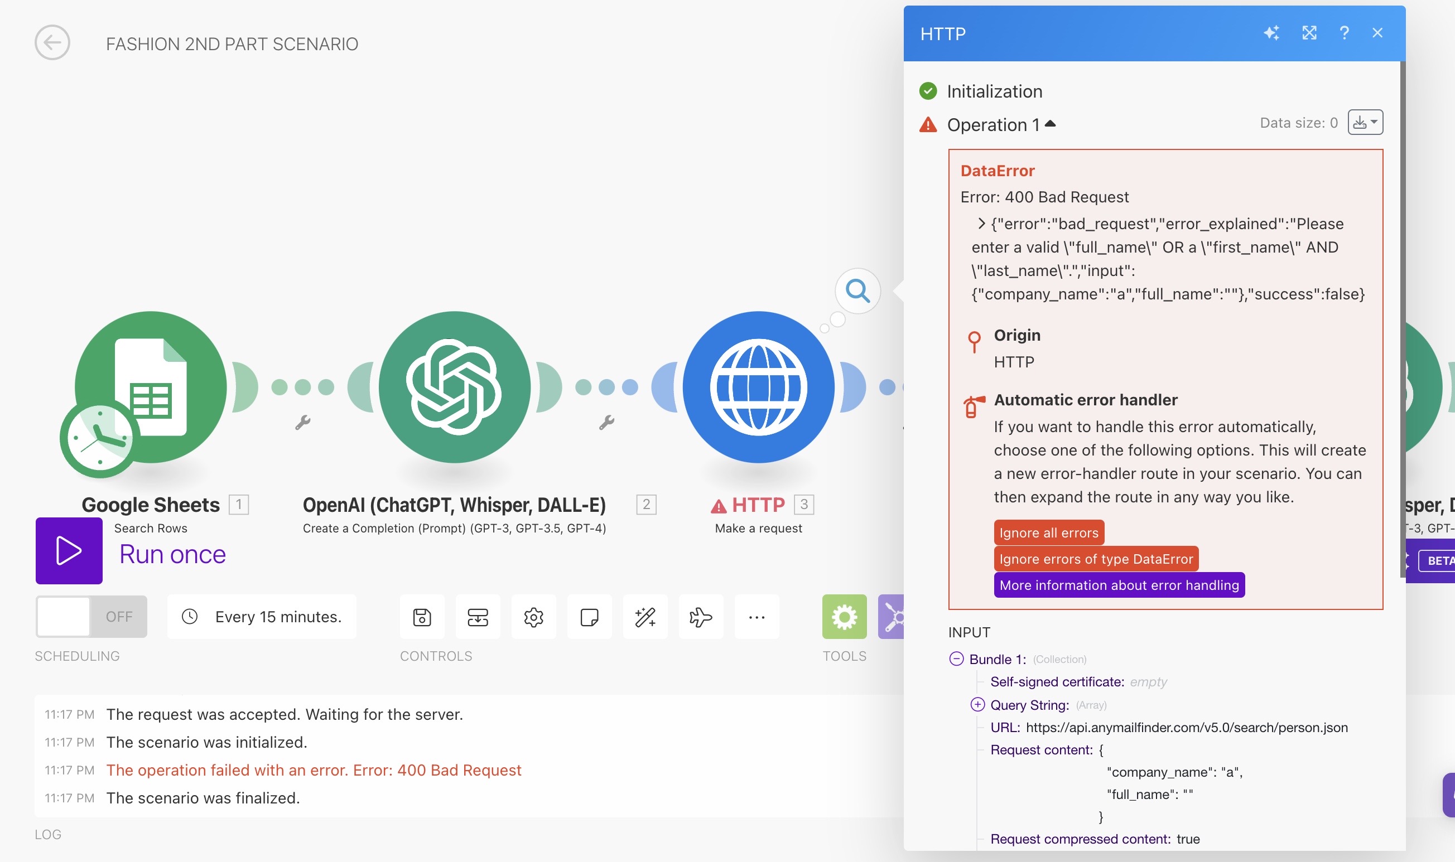Click More information about error handling
Viewport: 1455px width, 862px height.
tap(1119, 585)
